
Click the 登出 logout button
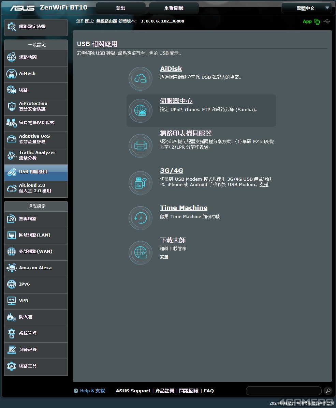(x=121, y=8)
